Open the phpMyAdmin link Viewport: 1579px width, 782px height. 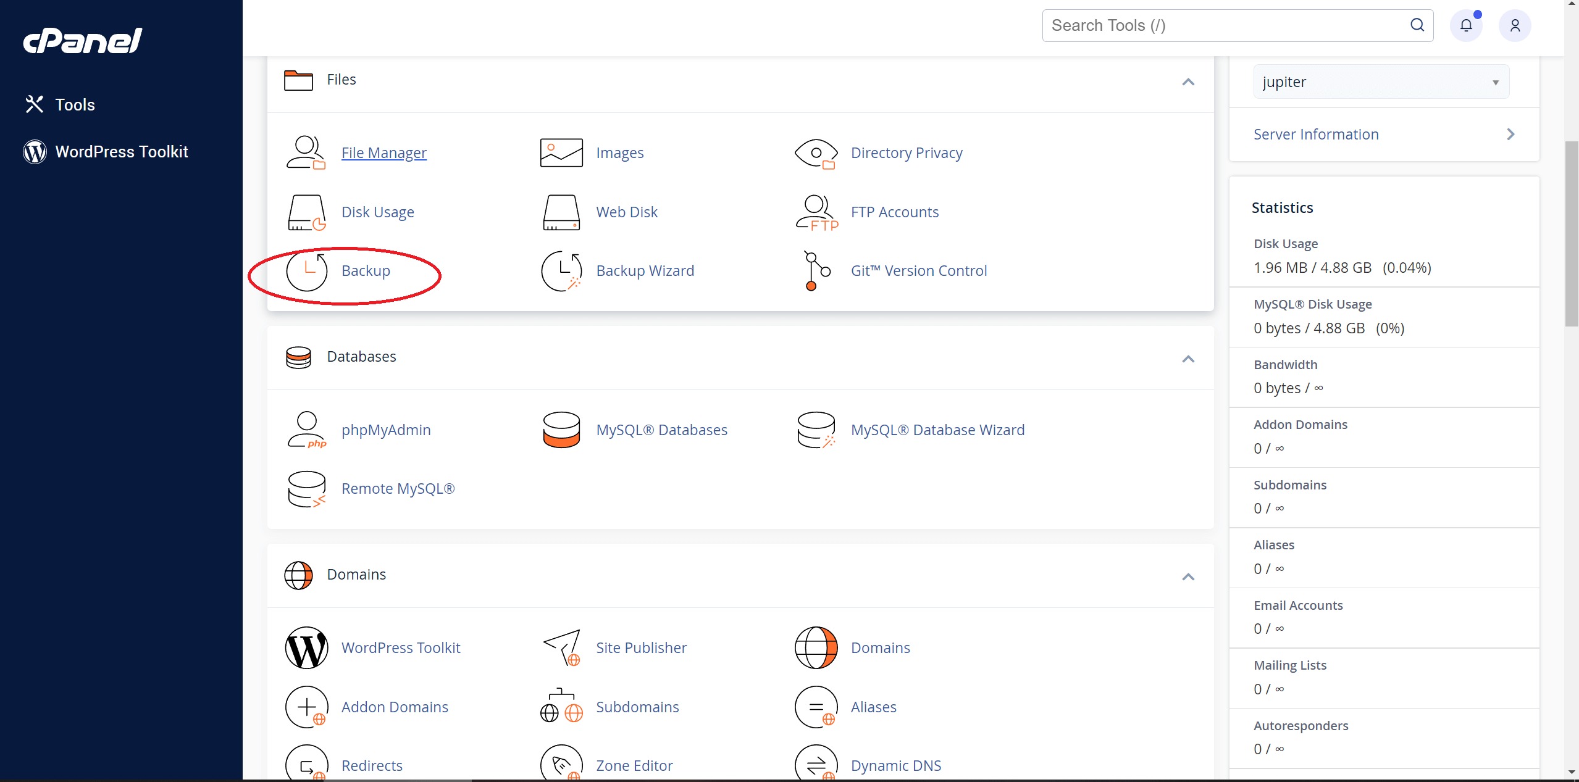[x=387, y=430]
